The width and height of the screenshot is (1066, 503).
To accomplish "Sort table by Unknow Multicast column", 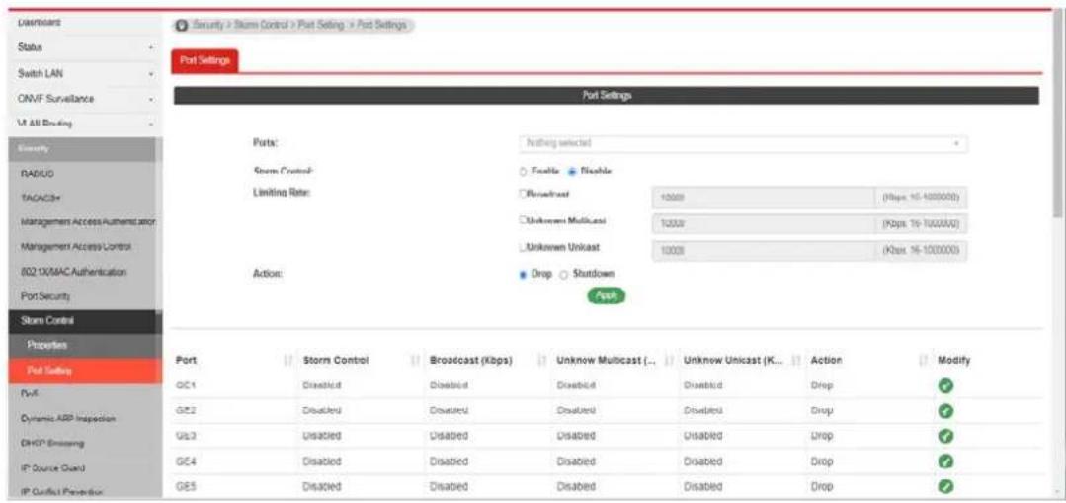I will [669, 361].
